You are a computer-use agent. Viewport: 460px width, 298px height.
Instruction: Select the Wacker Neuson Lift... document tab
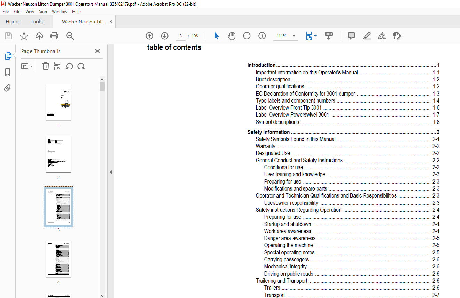(84, 22)
